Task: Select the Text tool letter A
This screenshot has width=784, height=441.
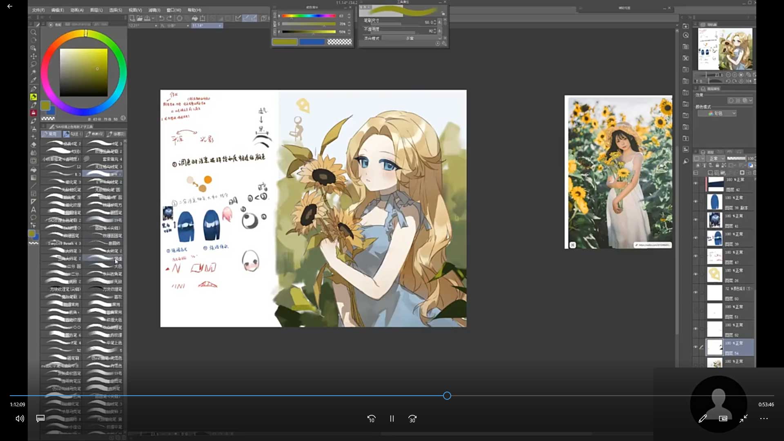Action: coord(33,209)
